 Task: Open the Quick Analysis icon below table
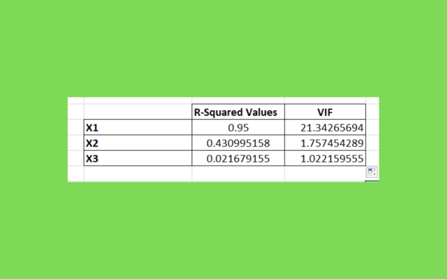pyautogui.click(x=372, y=172)
